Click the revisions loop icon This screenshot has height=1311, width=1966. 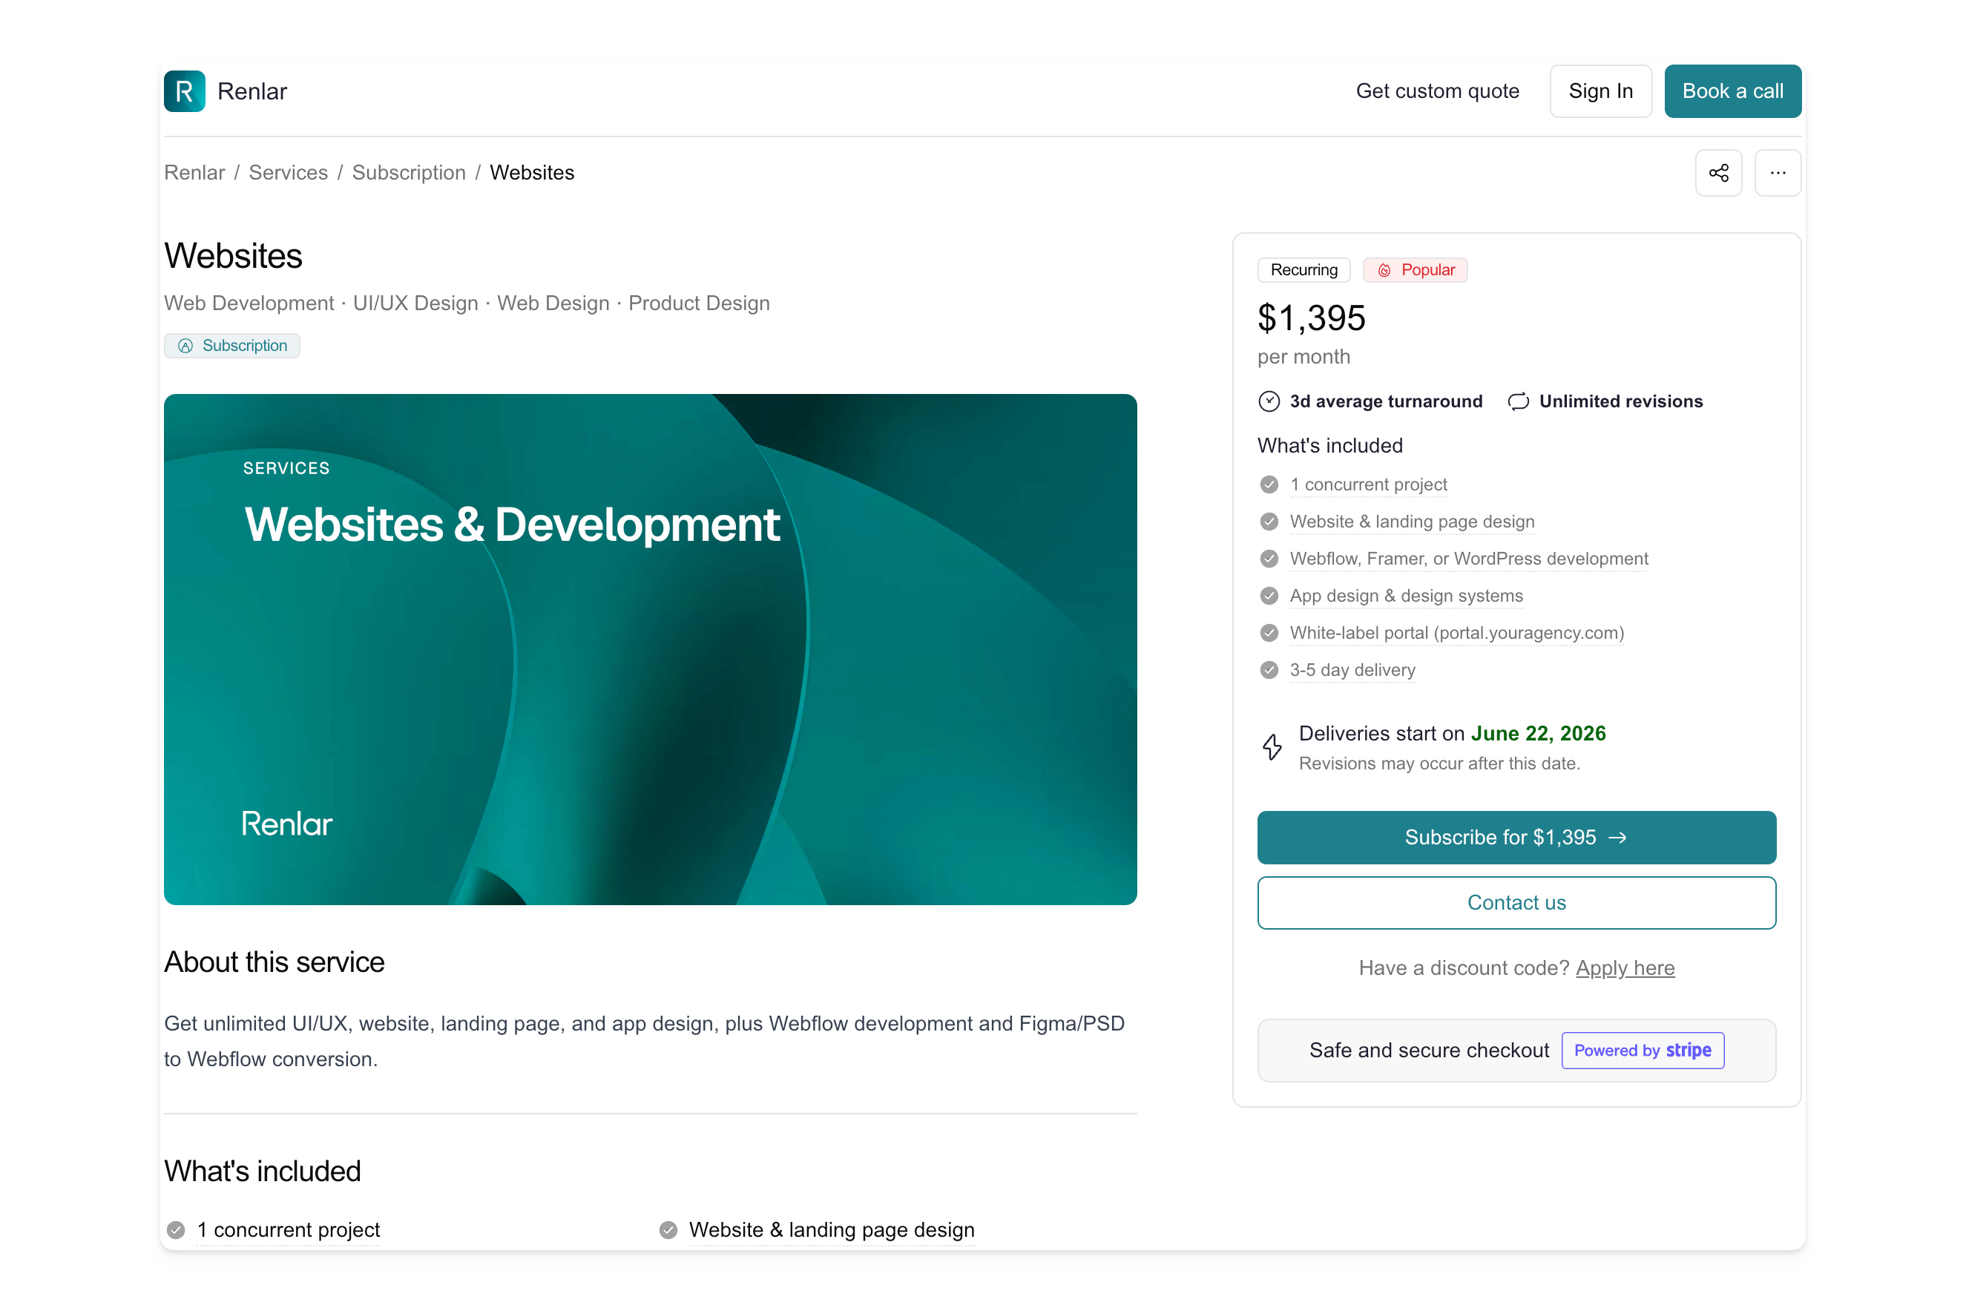pyautogui.click(x=1519, y=401)
